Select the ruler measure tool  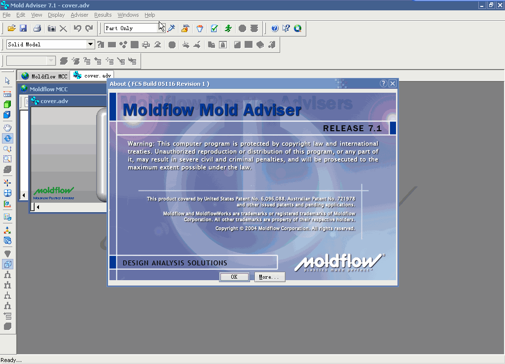click(7, 94)
